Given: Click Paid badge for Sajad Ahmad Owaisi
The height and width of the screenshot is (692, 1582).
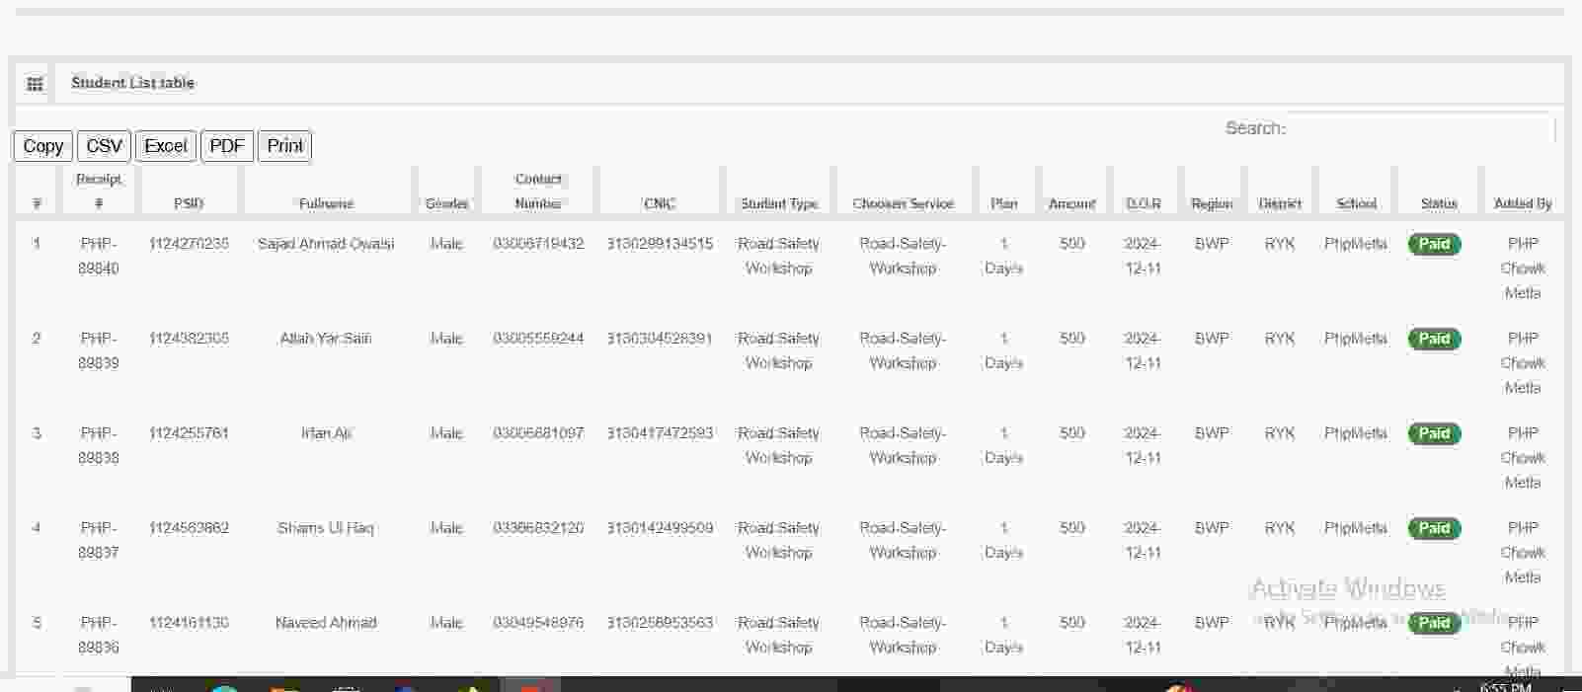Looking at the screenshot, I should 1434,244.
